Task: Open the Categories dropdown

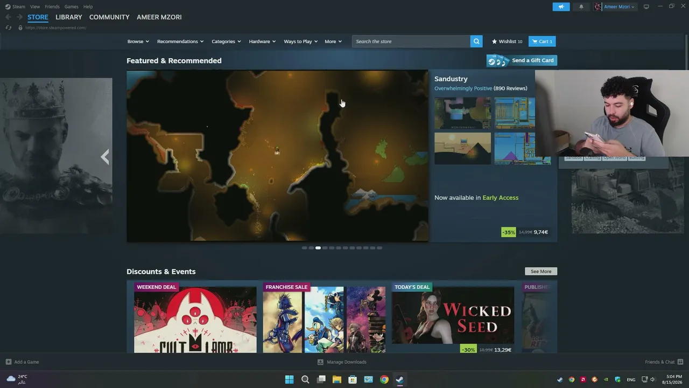Action: coord(226,41)
